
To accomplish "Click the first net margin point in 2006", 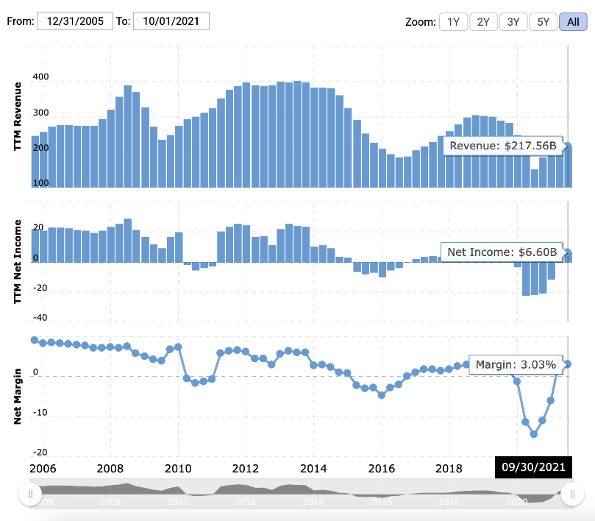I will [35, 340].
